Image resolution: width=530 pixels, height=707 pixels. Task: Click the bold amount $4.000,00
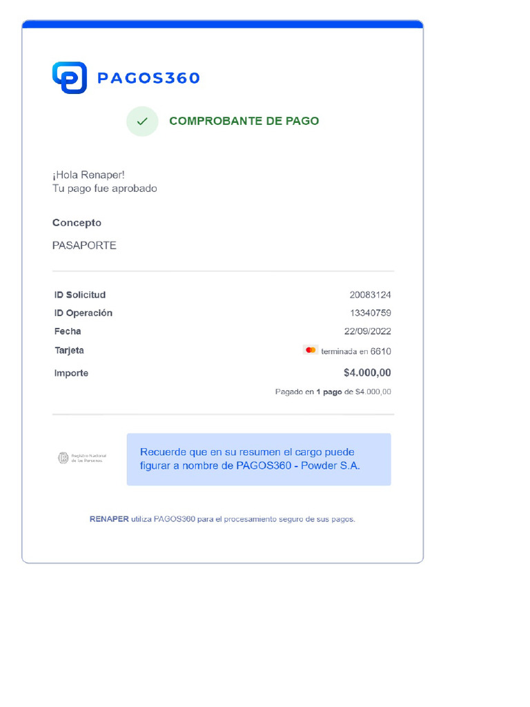(x=367, y=373)
